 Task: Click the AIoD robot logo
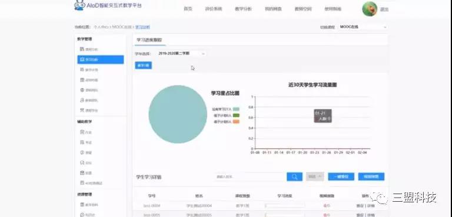click(x=79, y=5)
